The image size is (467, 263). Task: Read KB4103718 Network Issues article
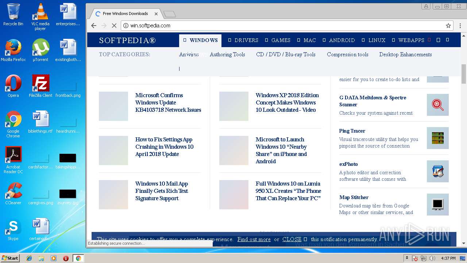tap(168, 103)
